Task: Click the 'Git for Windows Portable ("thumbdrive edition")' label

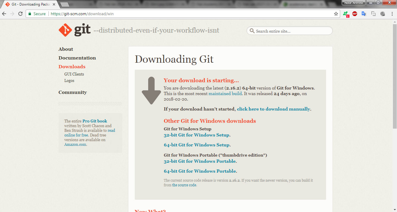Action: point(215,155)
